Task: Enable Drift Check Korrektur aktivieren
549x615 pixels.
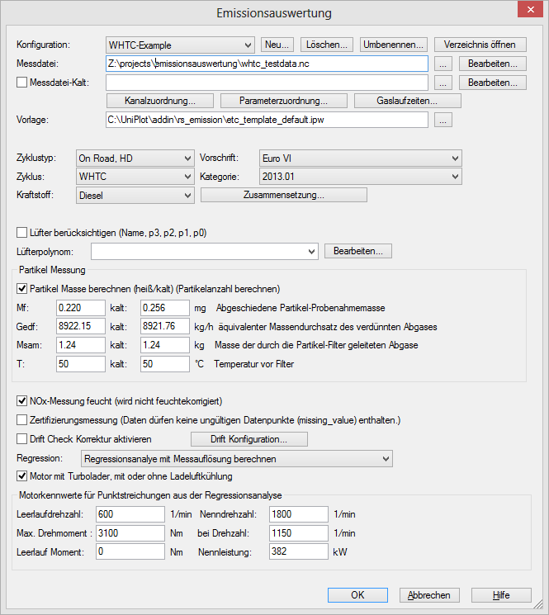Action: coord(22,438)
